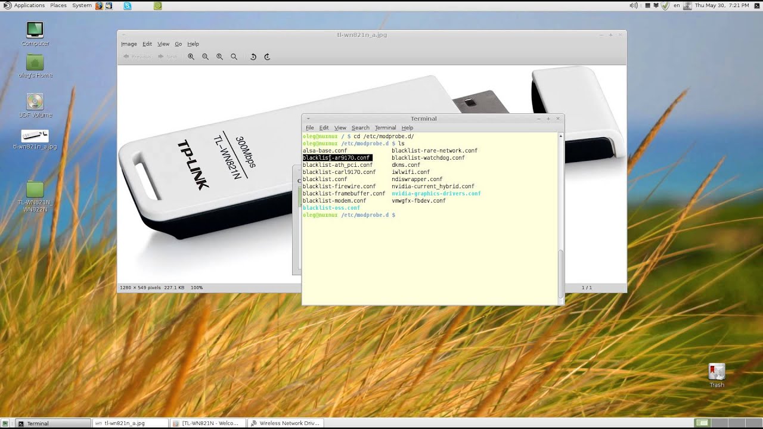This screenshot has width=763, height=429.
Task: Click blacklist-oss.conf link in listing
Action: tap(331, 208)
